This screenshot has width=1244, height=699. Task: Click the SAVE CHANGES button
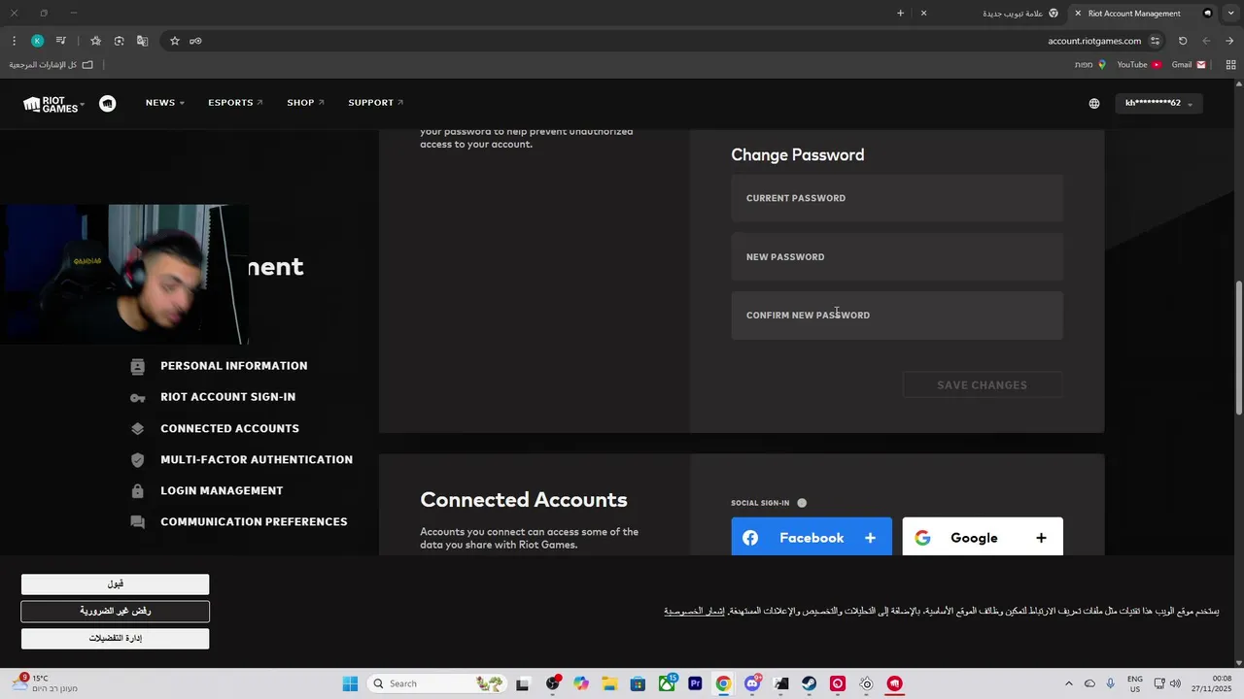983,385
